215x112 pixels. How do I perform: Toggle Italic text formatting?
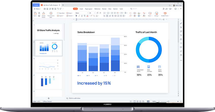coord(79,16)
